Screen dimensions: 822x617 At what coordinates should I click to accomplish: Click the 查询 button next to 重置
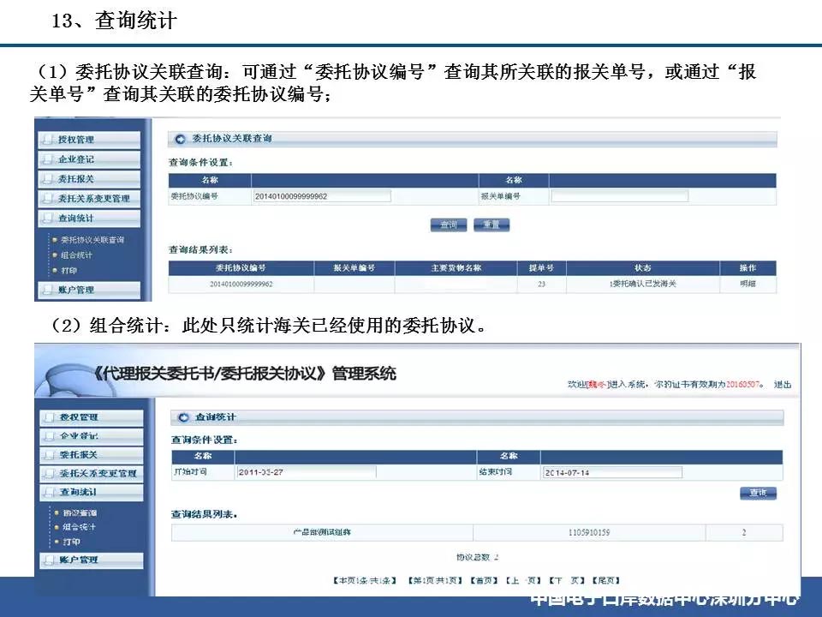point(449,225)
